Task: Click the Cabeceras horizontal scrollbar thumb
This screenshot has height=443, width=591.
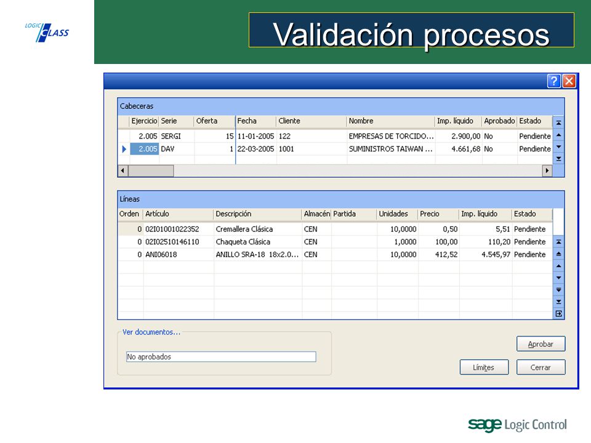Action: pos(151,170)
